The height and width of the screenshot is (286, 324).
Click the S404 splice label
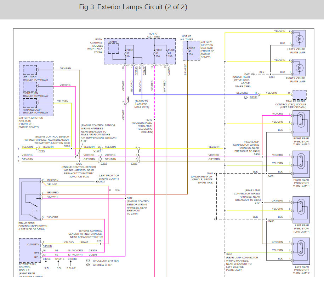272,77
